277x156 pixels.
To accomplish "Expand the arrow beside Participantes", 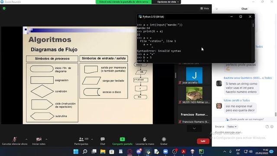I will [92, 140].
